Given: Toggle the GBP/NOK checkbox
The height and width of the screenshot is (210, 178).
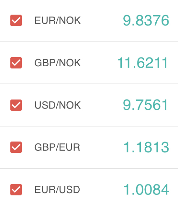Looking at the screenshot, I should [x=16, y=63].
